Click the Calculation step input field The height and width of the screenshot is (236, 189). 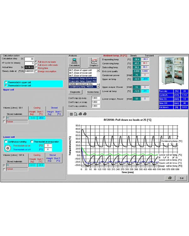point(29,59)
